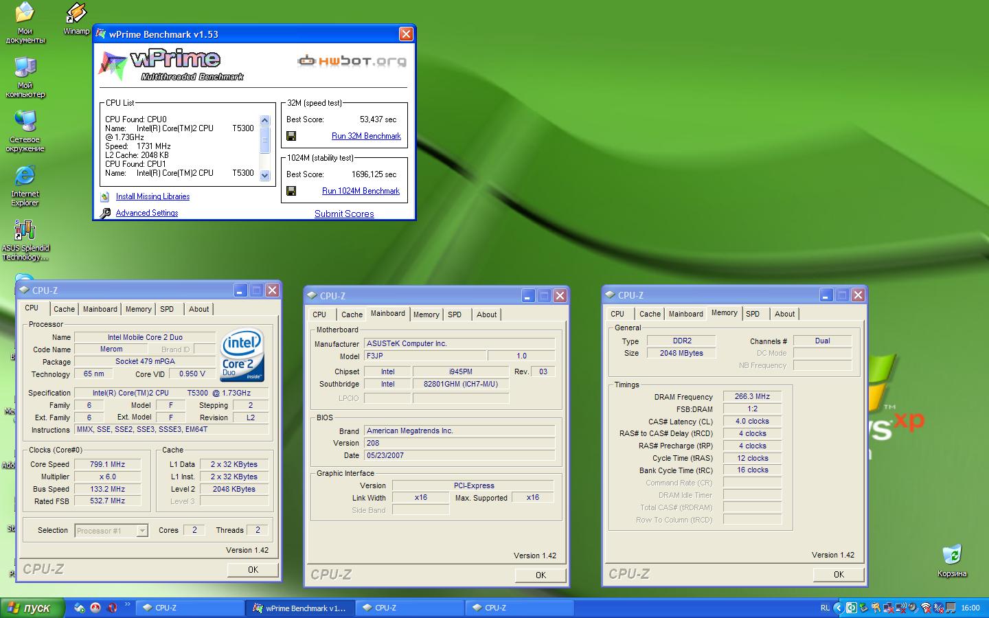Click the hwbot.org logo in wPrime
989x618 pixels.
(352, 61)
